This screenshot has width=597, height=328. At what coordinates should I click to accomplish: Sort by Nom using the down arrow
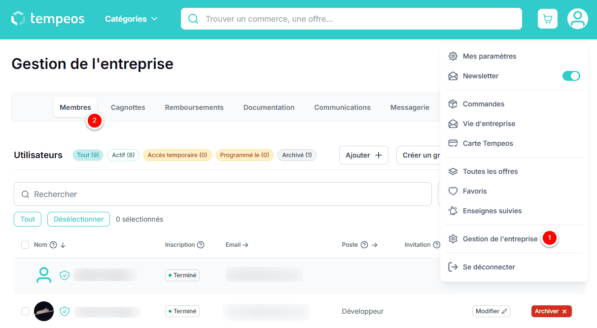[63, 245]
